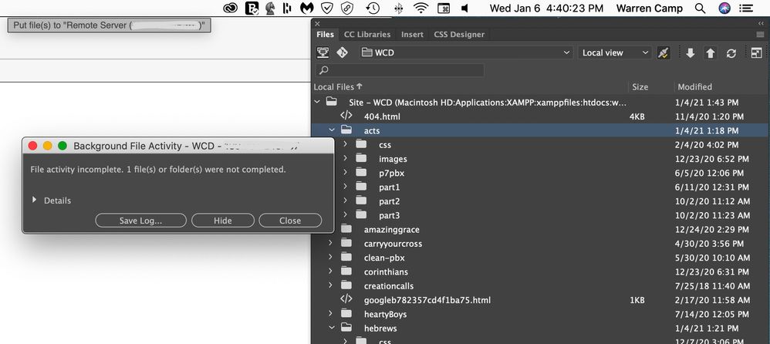Open the Wi-Fi status menu

point(420,8)
